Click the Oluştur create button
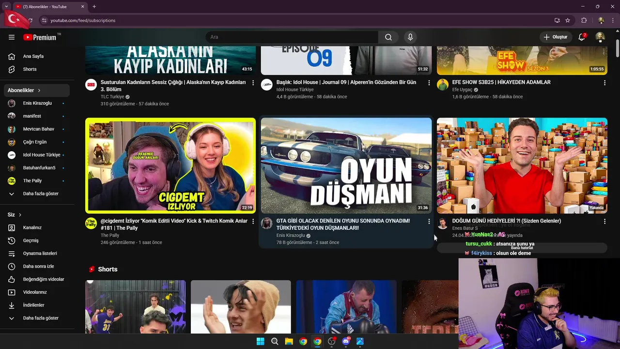620x349 pixels. 556,37
